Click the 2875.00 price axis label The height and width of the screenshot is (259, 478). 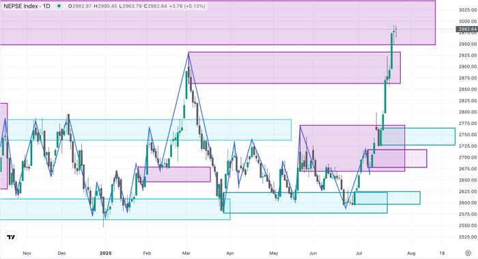(x=467, y=78)
